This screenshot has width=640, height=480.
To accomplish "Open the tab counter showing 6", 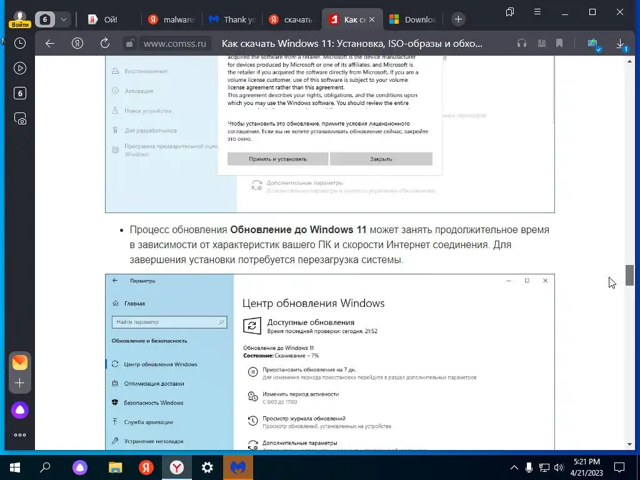I will [45, 19].
